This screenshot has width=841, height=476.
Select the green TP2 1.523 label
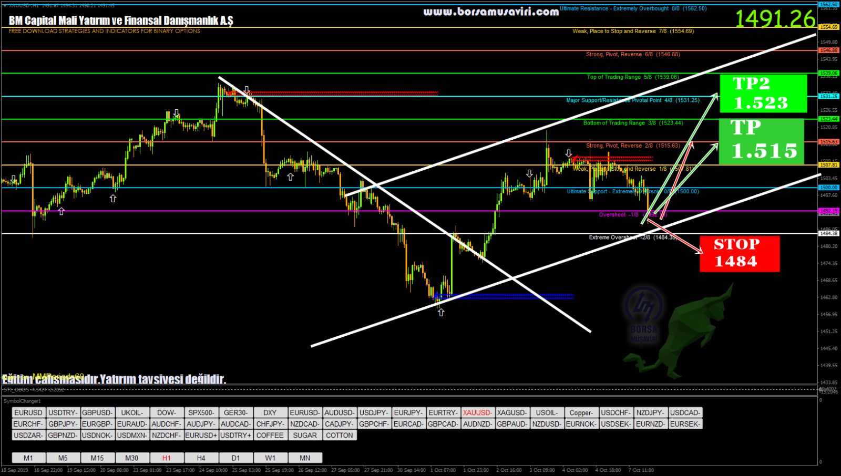(x=763, y=94)
